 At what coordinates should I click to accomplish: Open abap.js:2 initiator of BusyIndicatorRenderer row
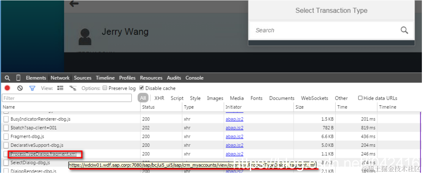coord(235,119)
